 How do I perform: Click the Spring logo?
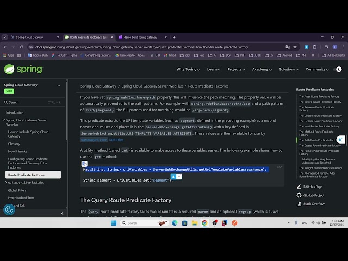pos(24,69)
